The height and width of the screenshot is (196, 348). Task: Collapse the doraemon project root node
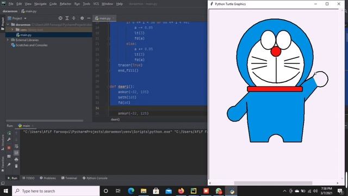tap(8, 24)
